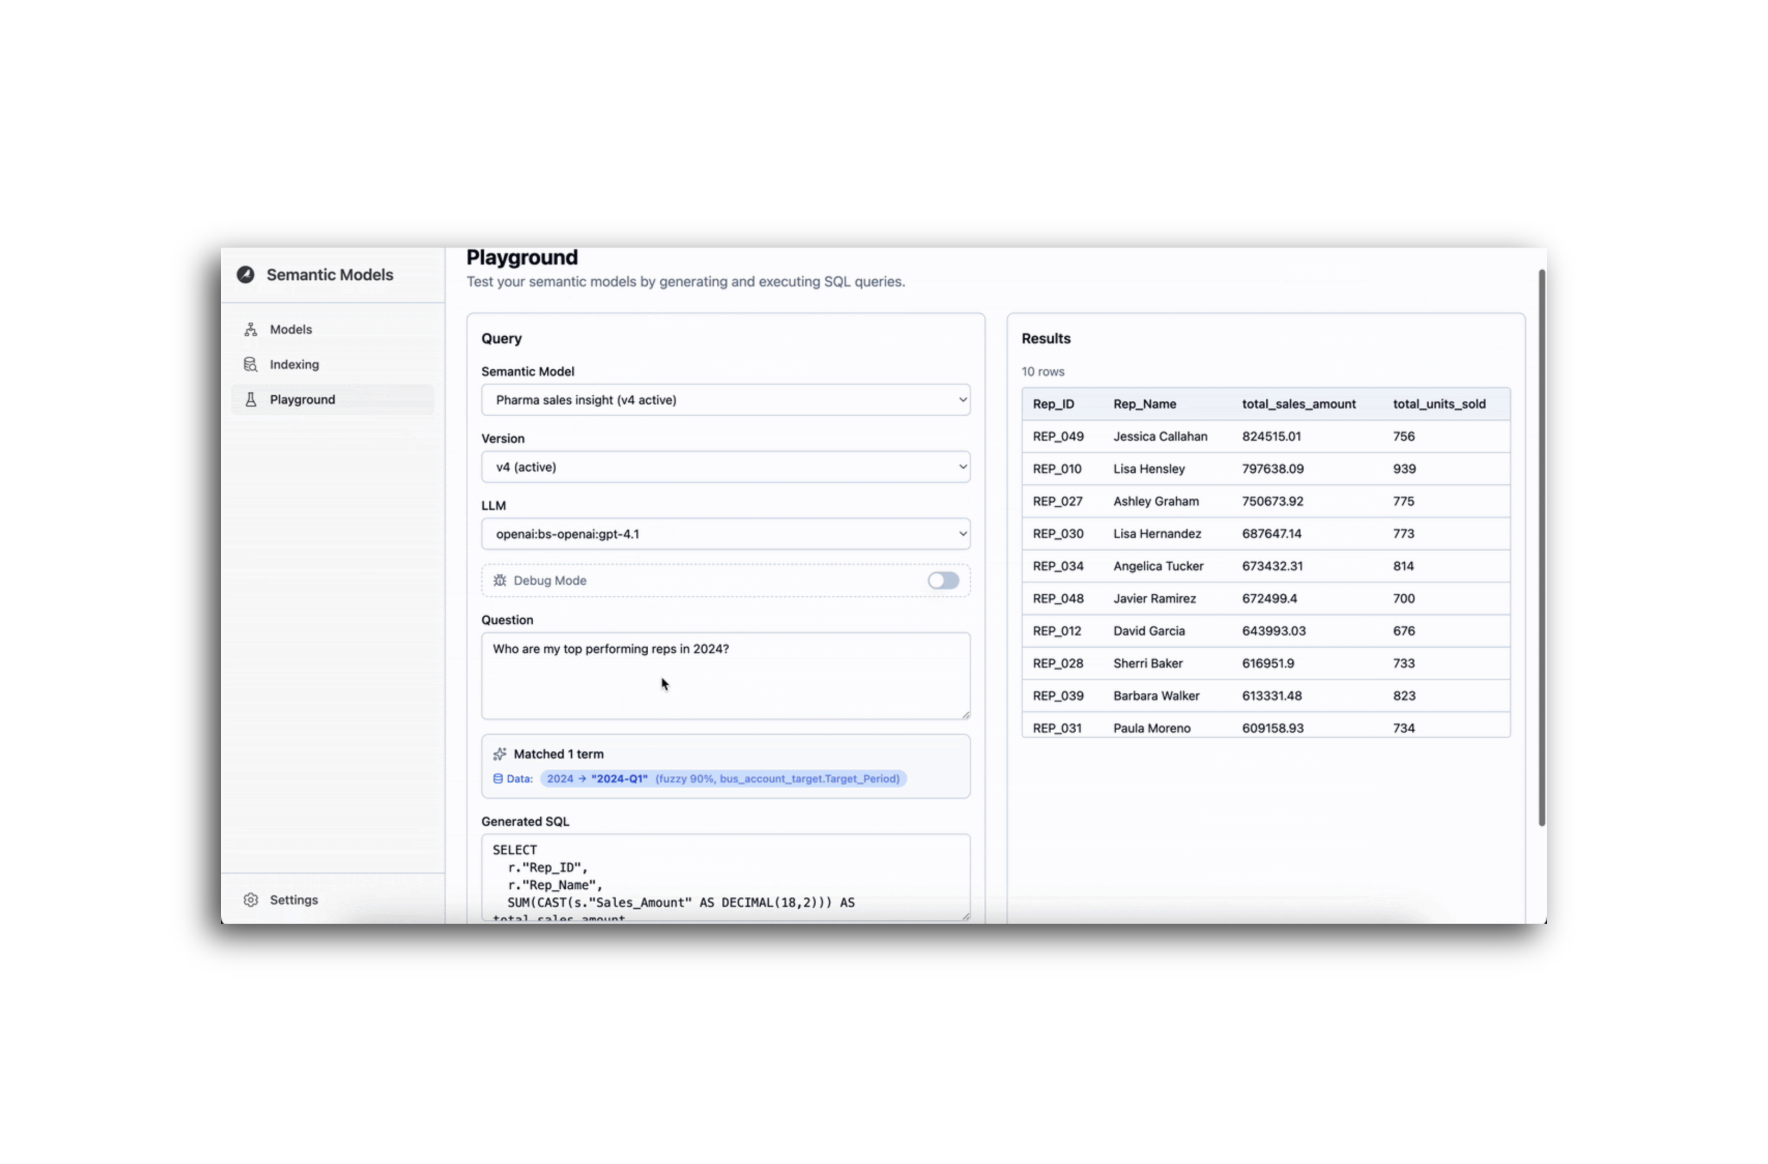Click the Debug Mode bug icon
Screen dimensions: 1768x1164
tap(500, 581)
